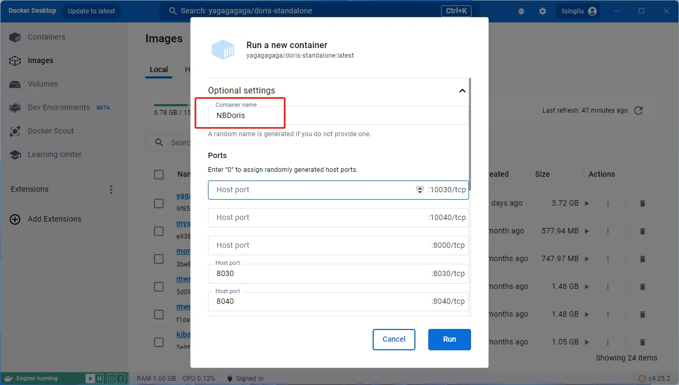Check the image row with ID 5d09
679x385 pixels.
[x=159, y=287]
